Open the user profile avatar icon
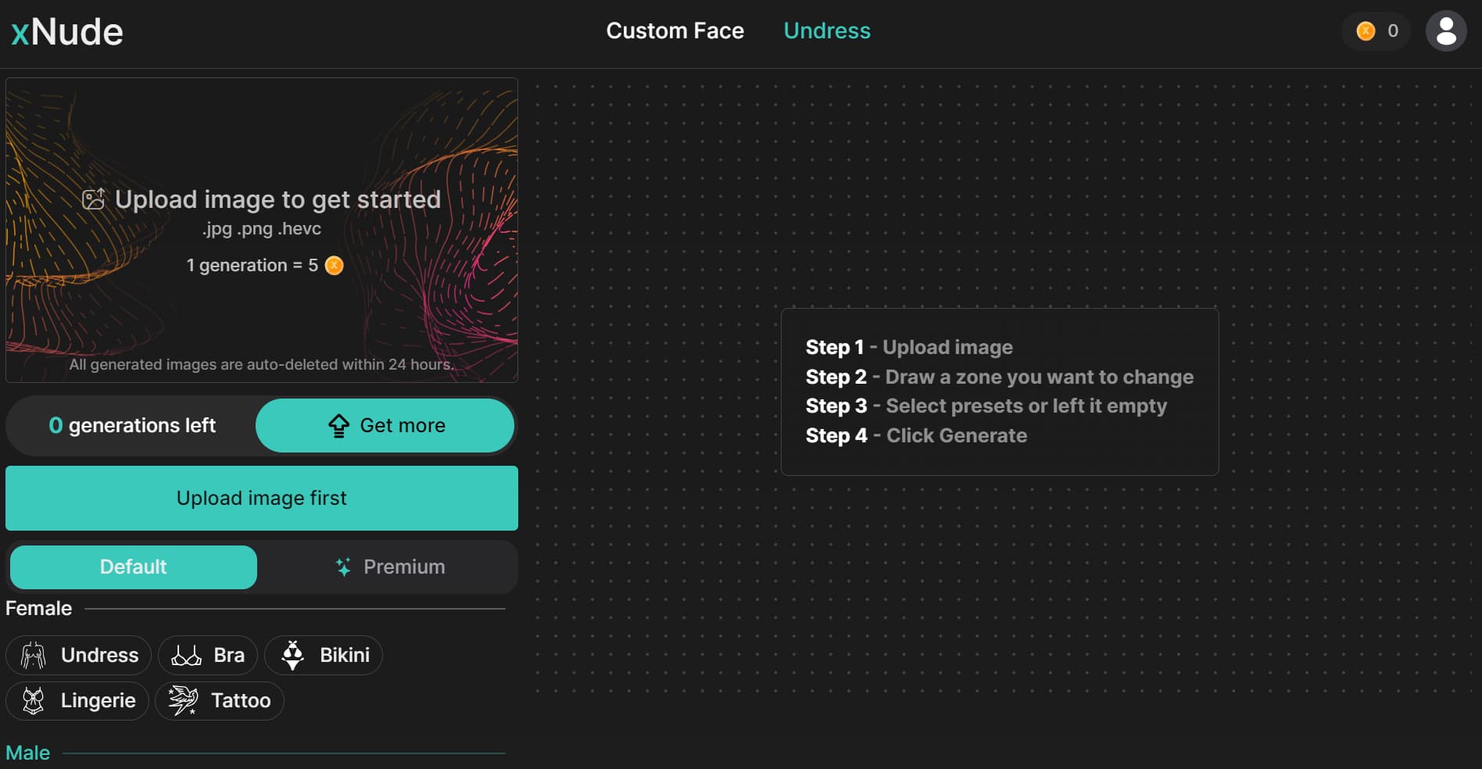This screenshot has width=1482, height=769. [x=1446, y=31]
